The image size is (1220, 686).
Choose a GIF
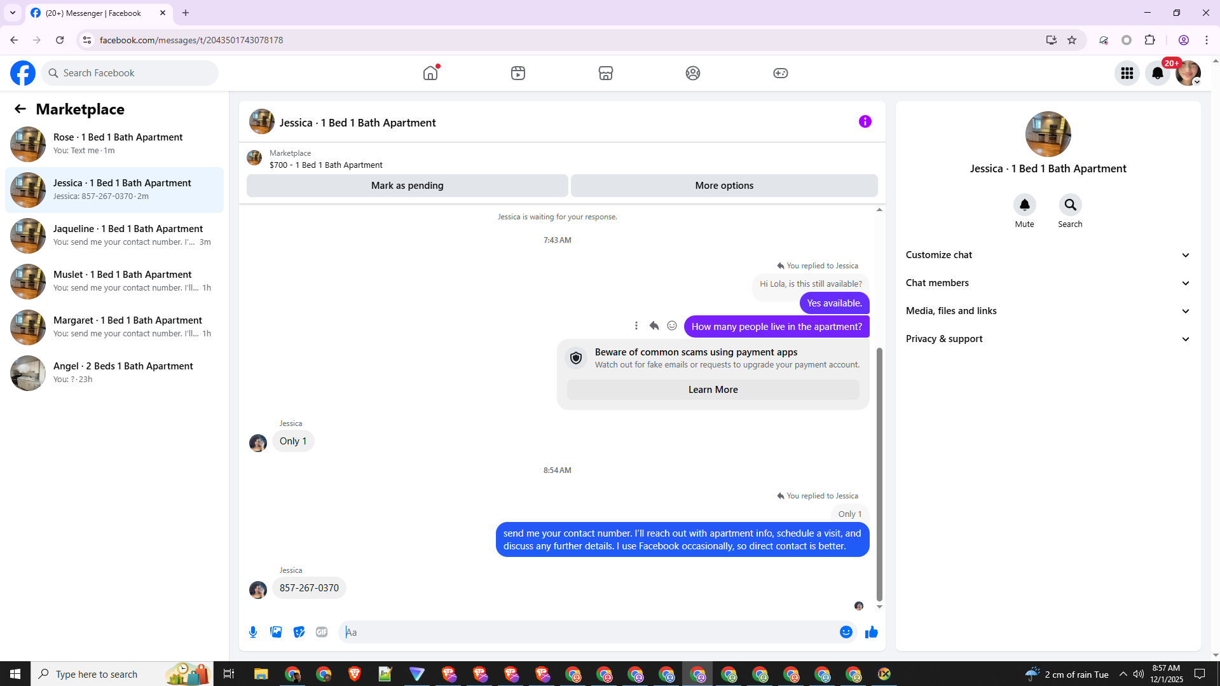coord(322,632)
